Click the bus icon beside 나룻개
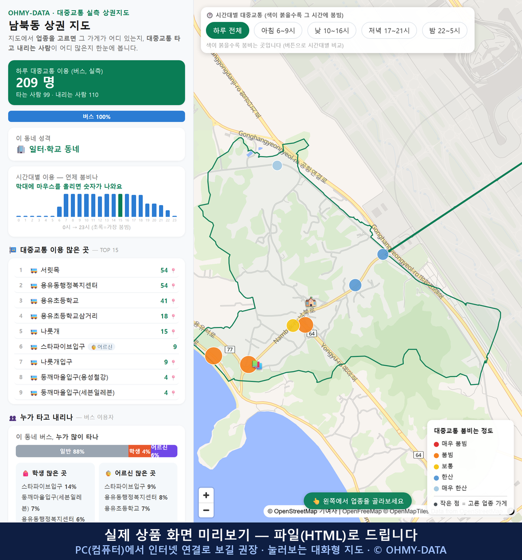Viewport: 522px width, 560px height. click(x=34, y=332)
